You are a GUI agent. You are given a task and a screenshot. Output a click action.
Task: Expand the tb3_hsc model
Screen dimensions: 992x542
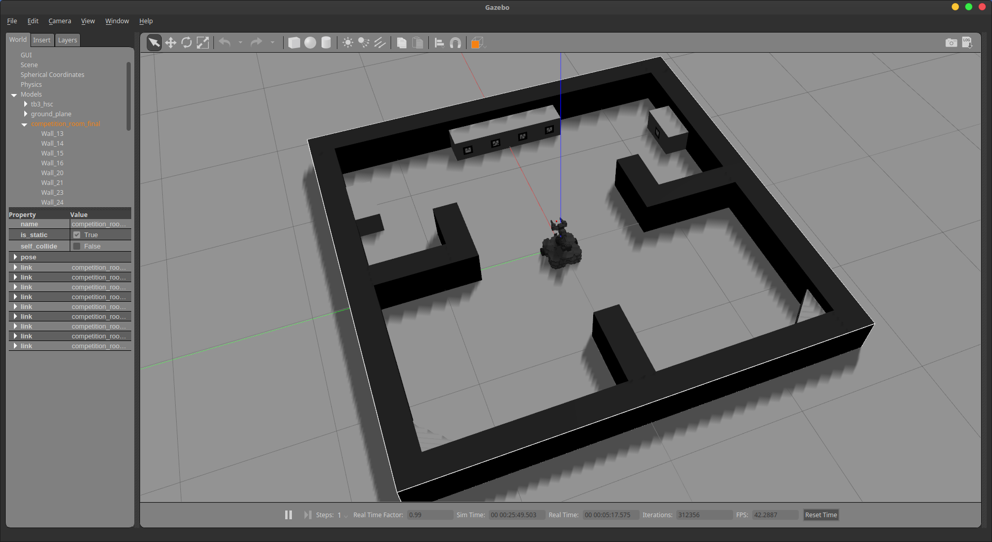click(25, 104)
